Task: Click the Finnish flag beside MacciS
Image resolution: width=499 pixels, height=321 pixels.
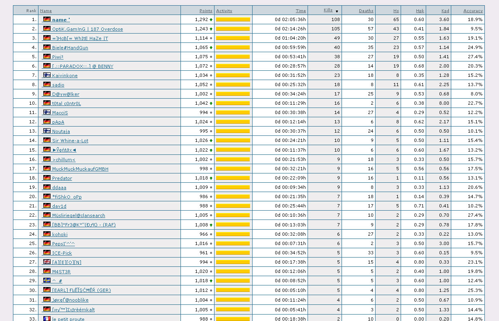Action: (x=47, y=112)
